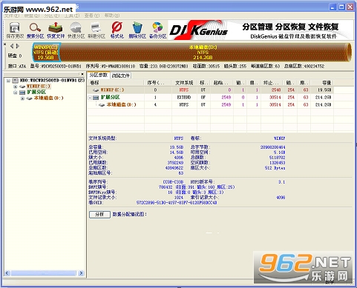This screenshot has width=357, height=288.
Task: Collapse 扩展分区 row in the partition table
Action: (90, 98)
